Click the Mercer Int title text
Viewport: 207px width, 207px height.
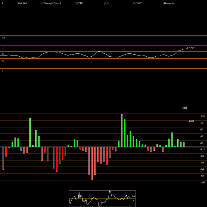(169, 3)
